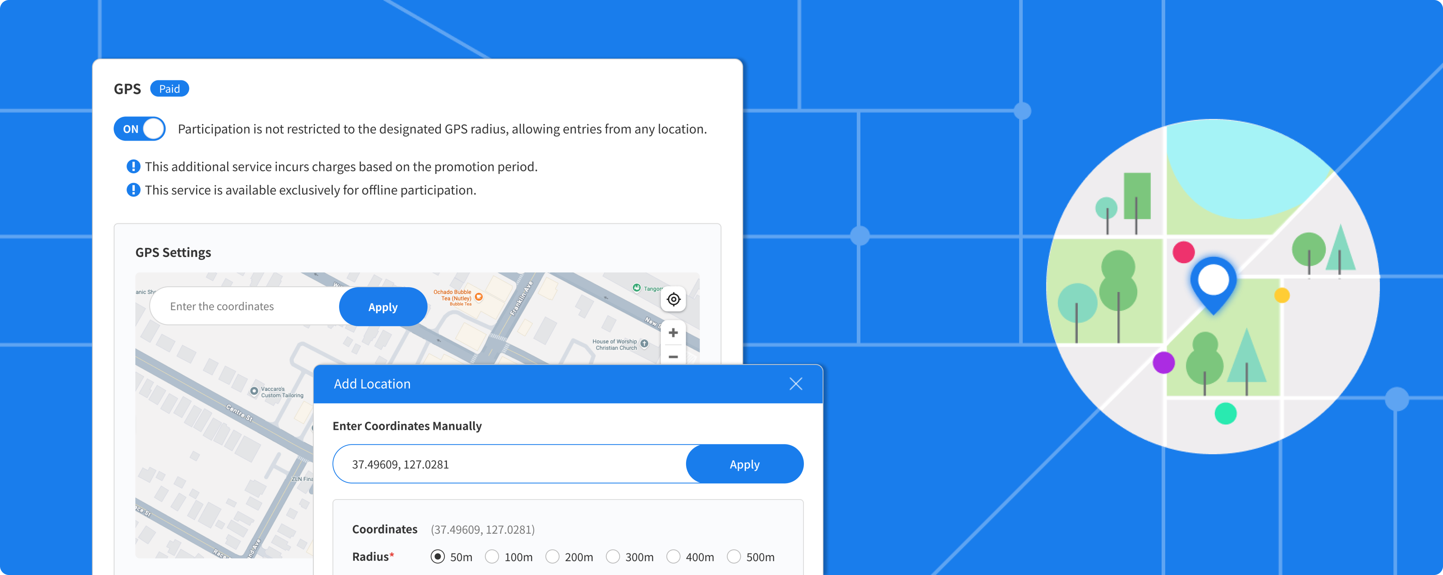Click the blue location pin illustration
The width and height of the screenshot is (1443, 575).
1213,283
